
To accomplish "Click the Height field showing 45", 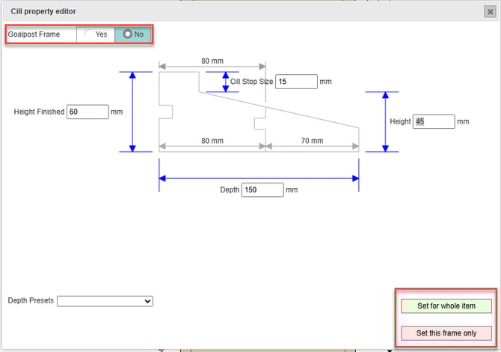I will (433, 121).
